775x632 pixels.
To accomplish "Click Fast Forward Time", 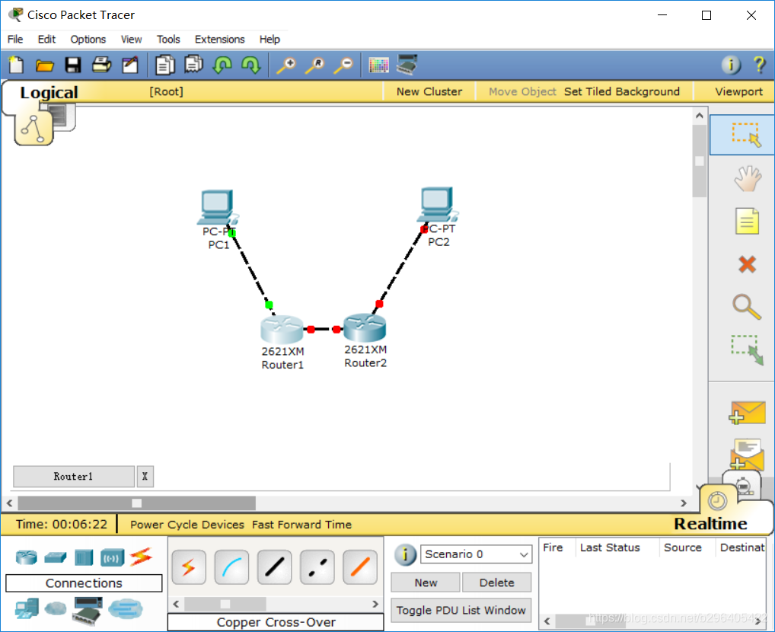I will [301, 524].
